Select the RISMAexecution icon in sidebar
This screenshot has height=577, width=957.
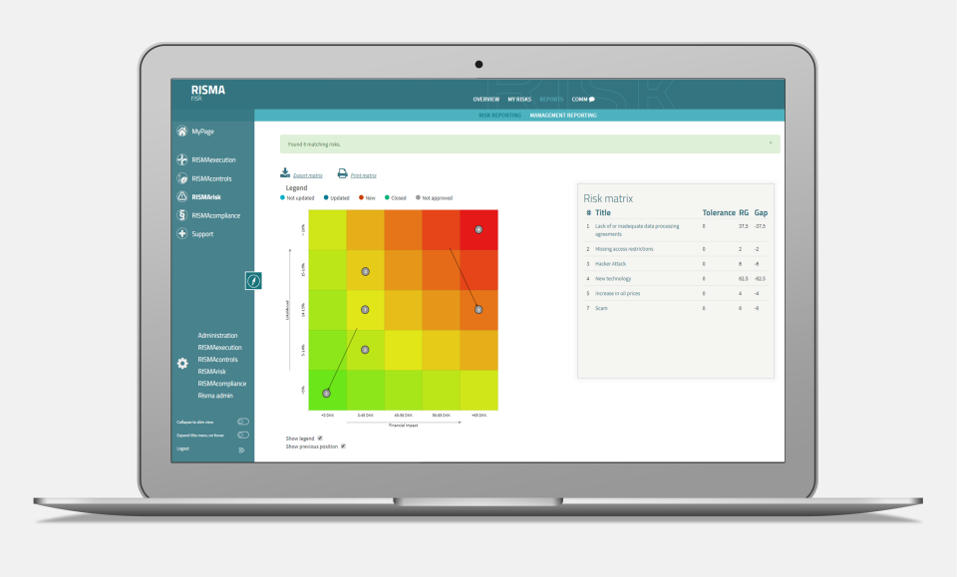coord(181,159)
